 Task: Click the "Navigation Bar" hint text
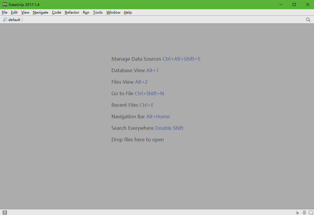tap(128, 117)
